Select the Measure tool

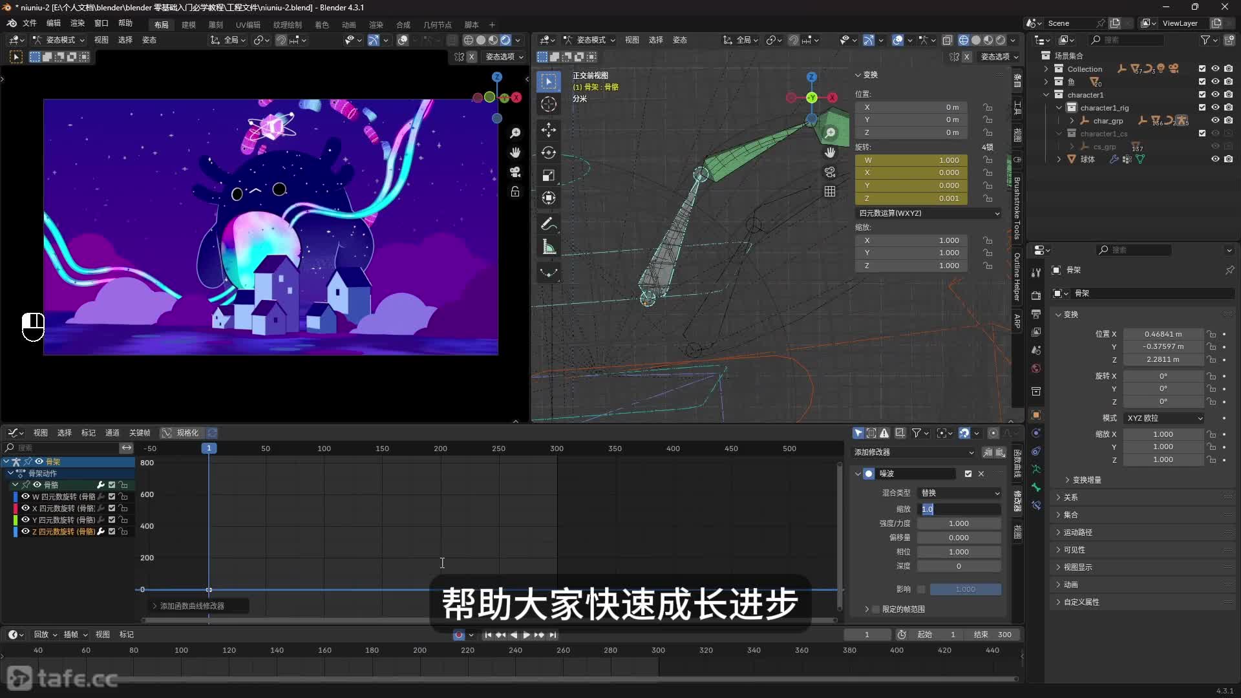coord(548,247)
